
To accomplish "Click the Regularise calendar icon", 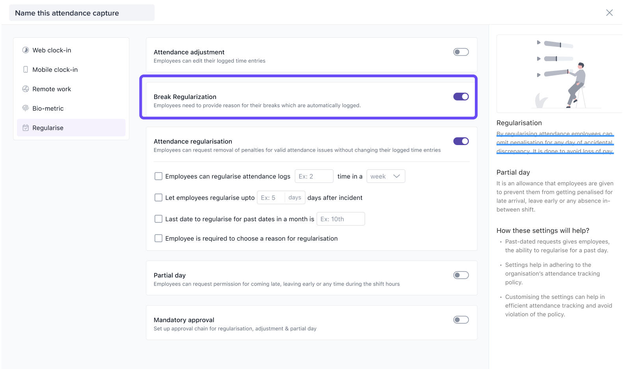I will [x=26, y=128].
